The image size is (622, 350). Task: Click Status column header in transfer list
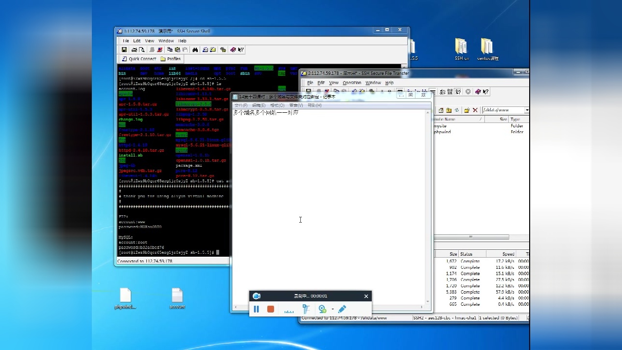(x=473, y=254)
